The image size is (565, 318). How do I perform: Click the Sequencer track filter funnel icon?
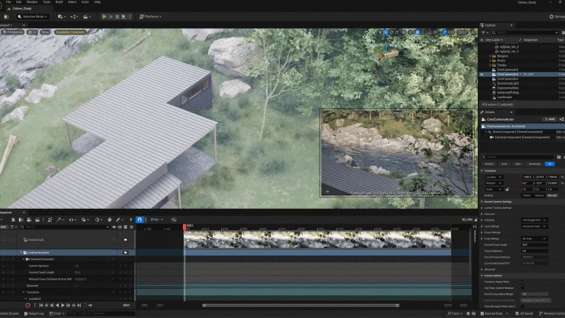(13, 227)
